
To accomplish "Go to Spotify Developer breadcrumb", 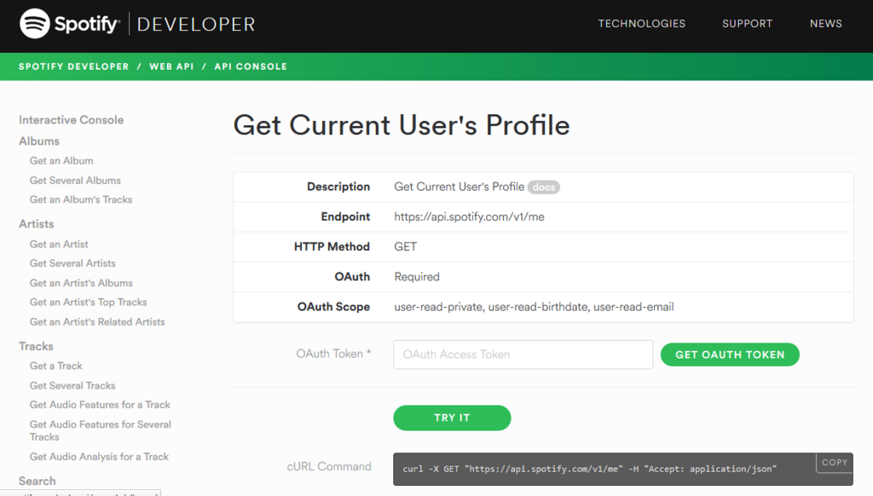I will (x=73, y=66).
